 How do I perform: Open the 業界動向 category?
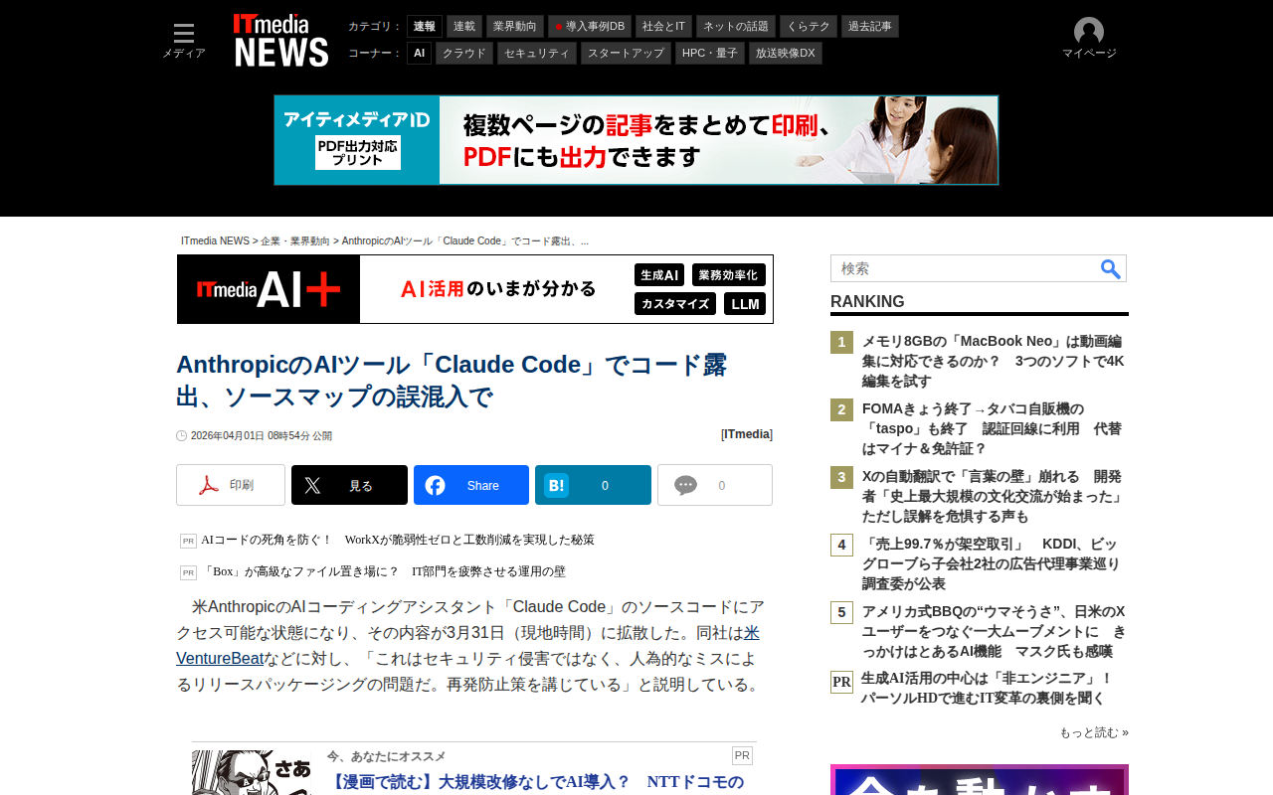[515, 27]
